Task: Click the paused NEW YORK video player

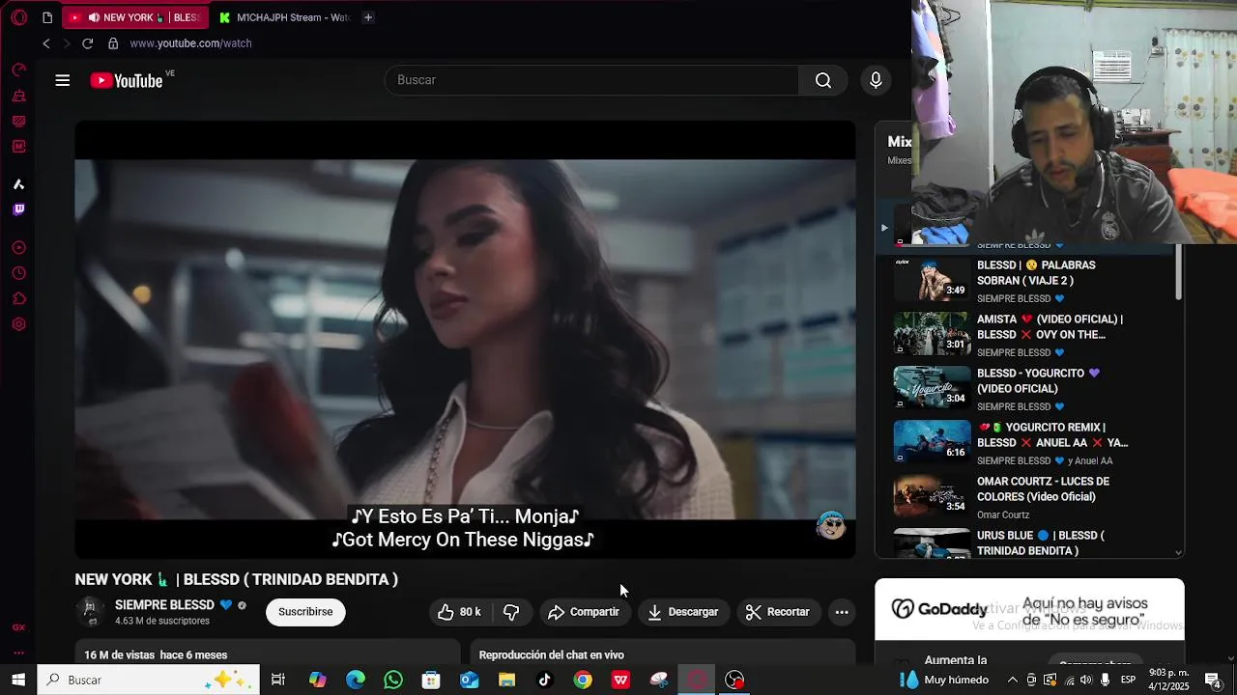Action: click(x=465, y=340)
